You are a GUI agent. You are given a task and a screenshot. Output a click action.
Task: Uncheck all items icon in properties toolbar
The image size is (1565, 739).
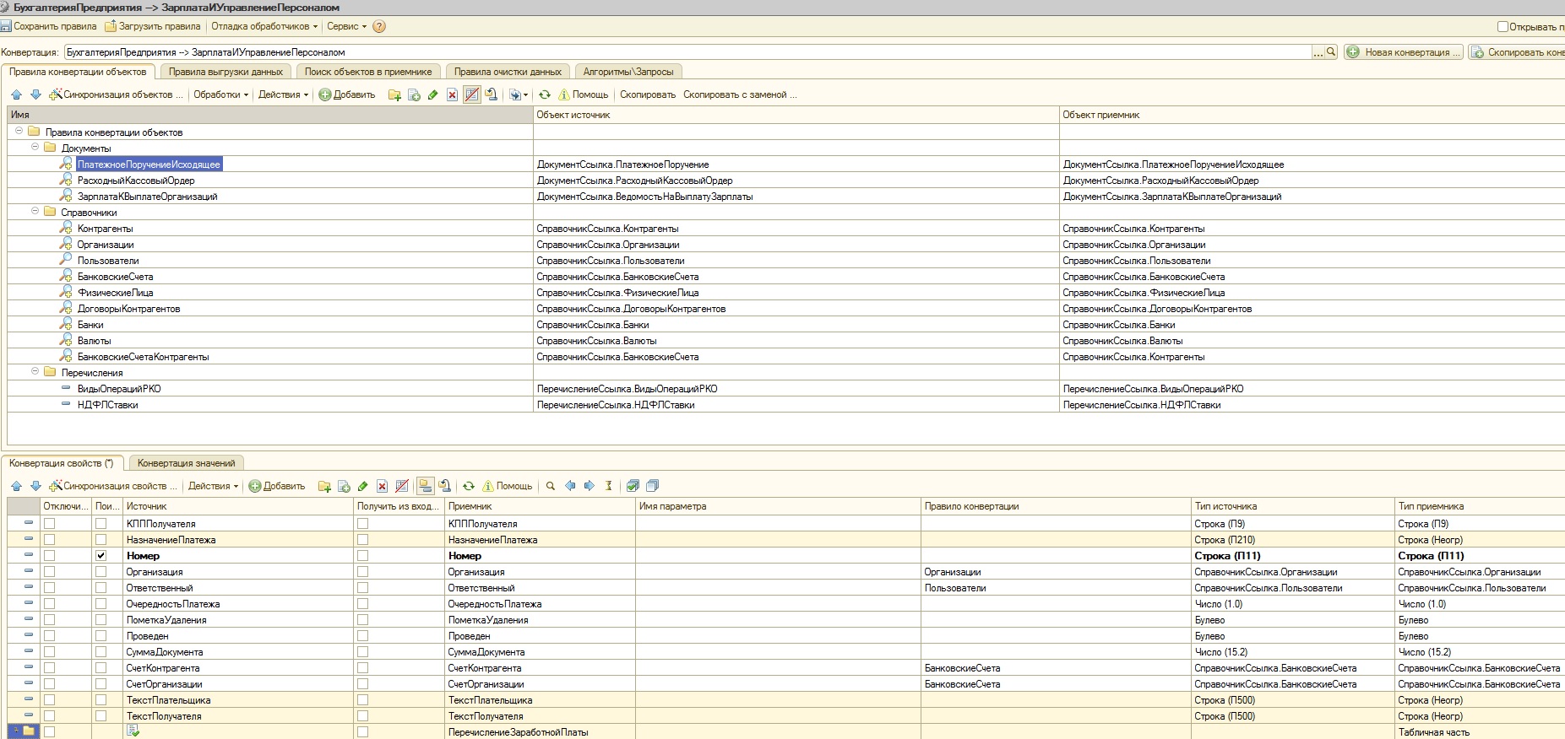[x=653, y=486]
